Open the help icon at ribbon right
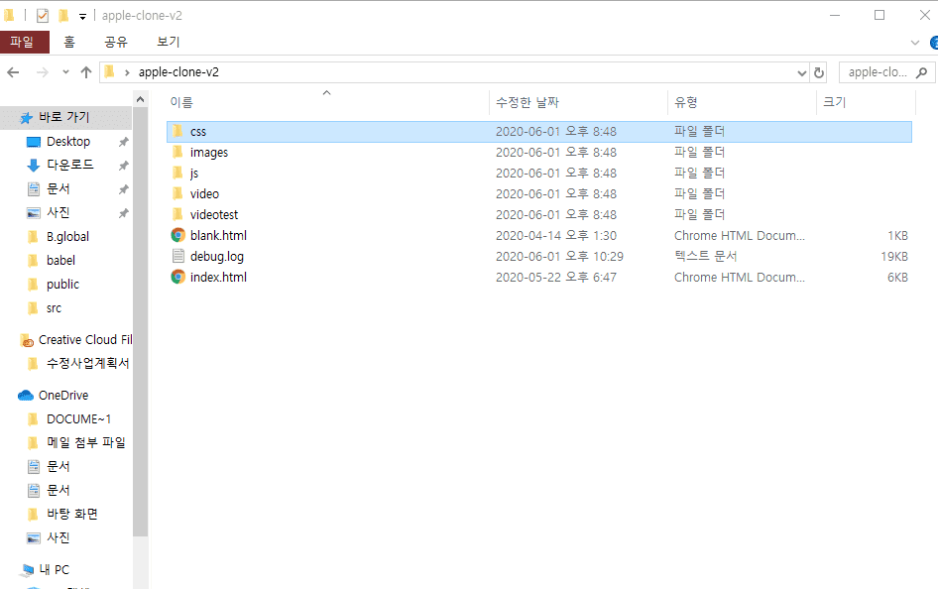 point(934,43)
